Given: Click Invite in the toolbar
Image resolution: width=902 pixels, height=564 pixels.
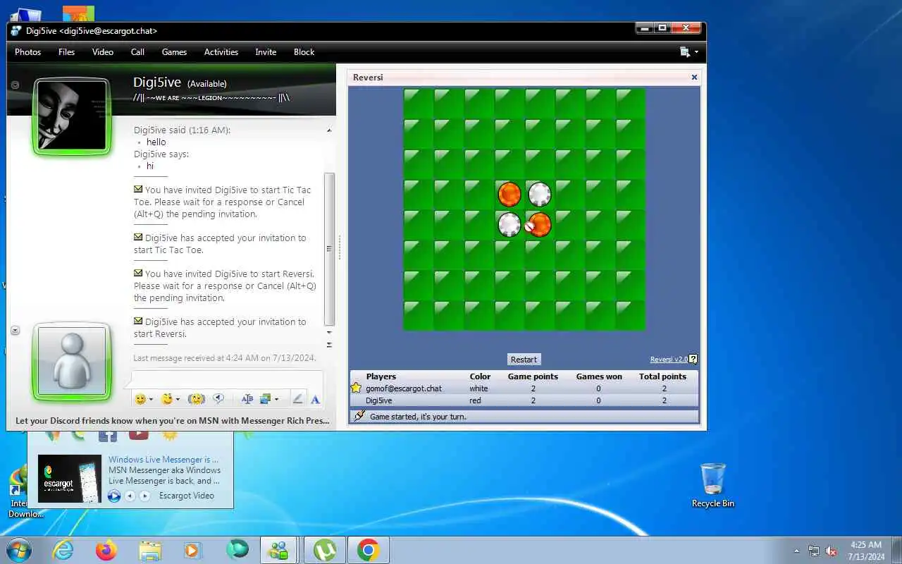Looking at the screenshot, I should click(x=266, y=52).
